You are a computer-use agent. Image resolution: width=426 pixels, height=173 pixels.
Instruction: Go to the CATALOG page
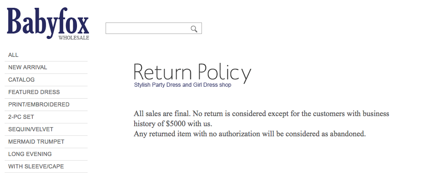[46, 80]
